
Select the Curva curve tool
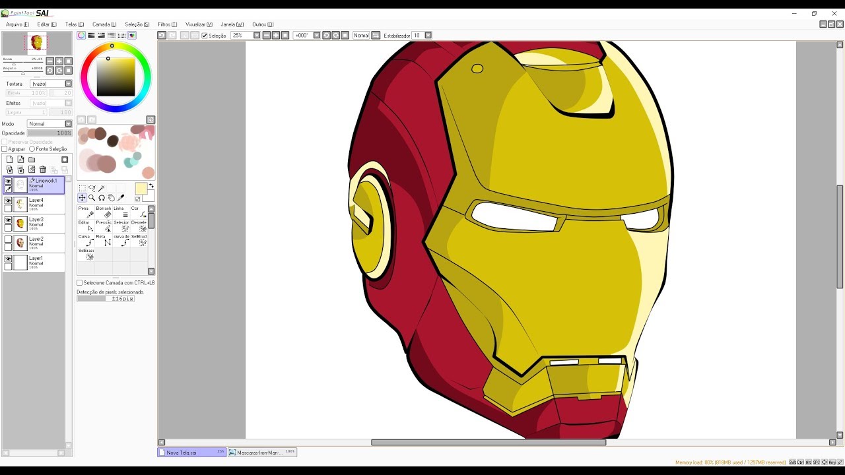86,240
